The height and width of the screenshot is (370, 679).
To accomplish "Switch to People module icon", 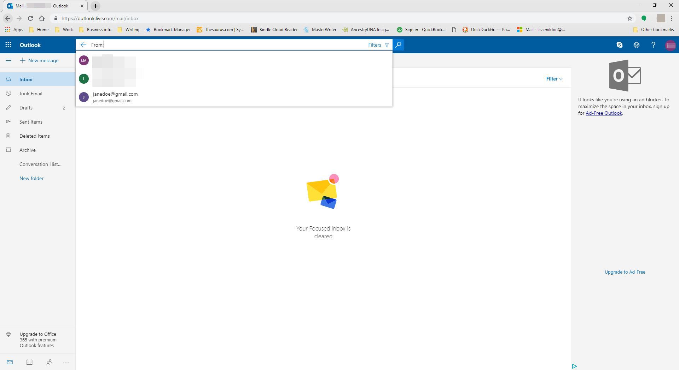I will tap(49, 362).
